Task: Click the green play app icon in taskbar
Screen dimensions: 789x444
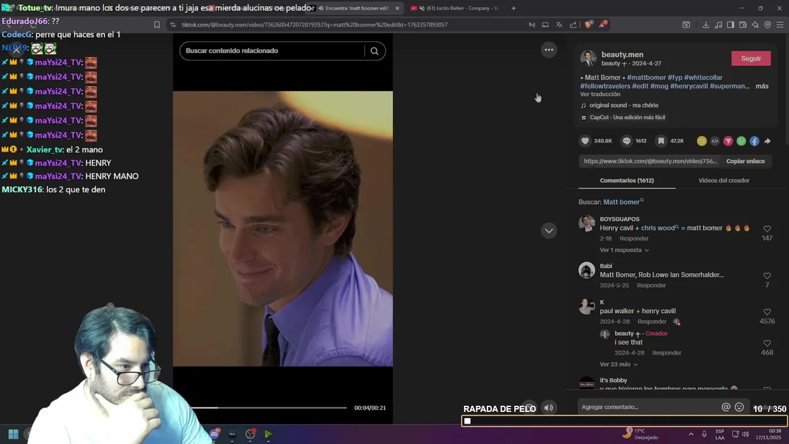Action: click(268, 434)
